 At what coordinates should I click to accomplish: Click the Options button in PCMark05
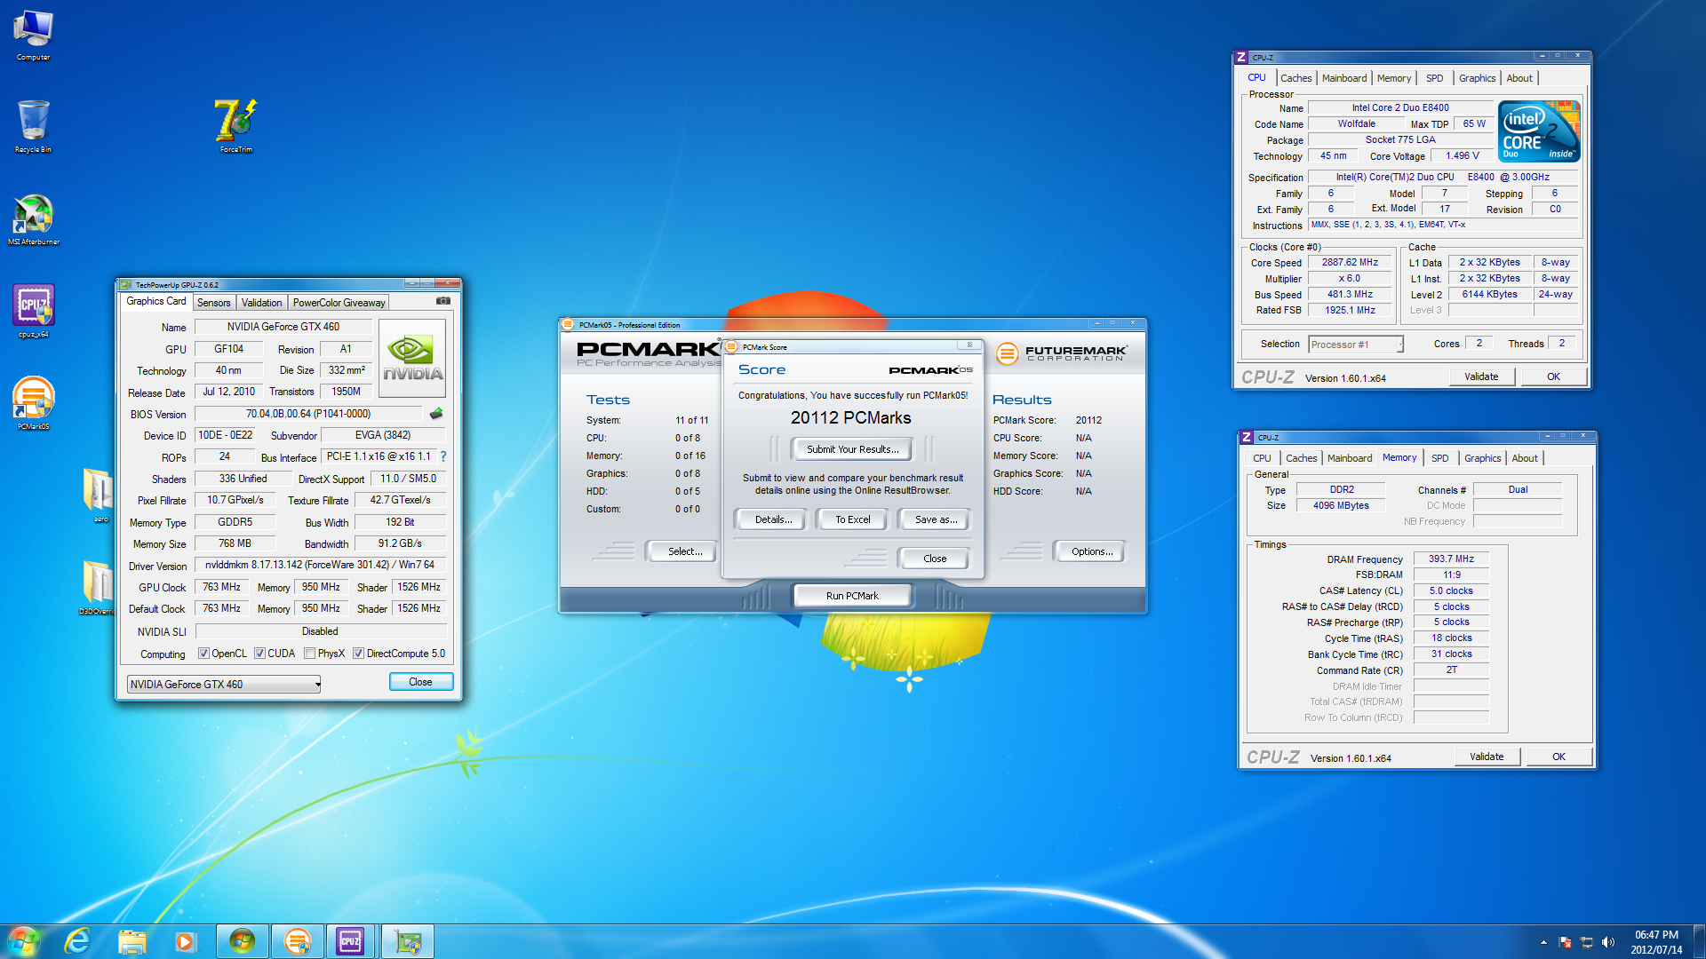point(1091,551)
